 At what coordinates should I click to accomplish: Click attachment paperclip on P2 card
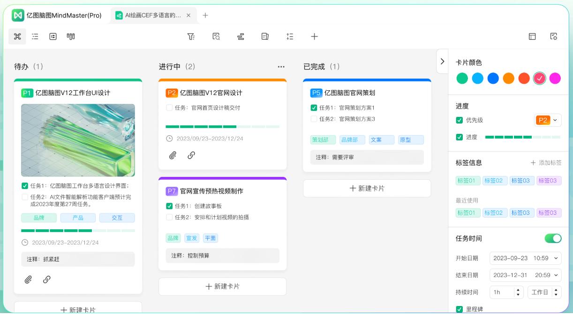(x=173, y=155)
